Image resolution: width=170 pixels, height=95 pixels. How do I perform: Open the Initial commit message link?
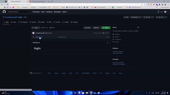pos(48,33)
